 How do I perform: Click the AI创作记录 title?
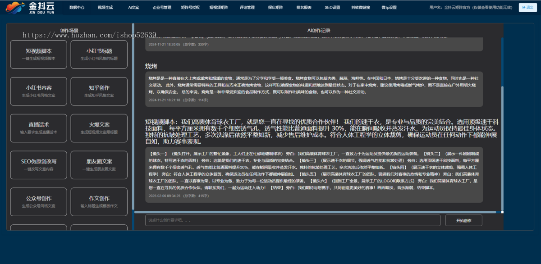pyautogui.click(x=319, y=31)
